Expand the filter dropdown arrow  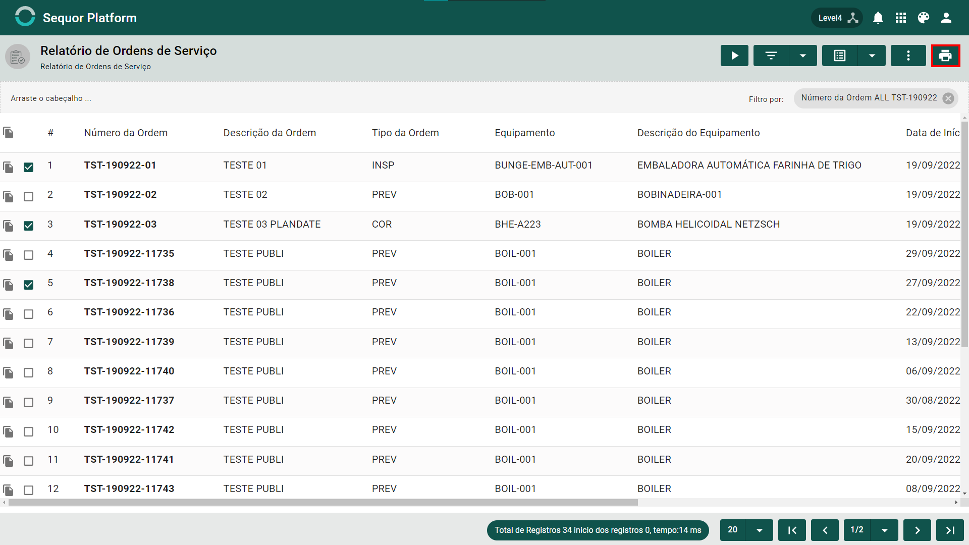coord(803,56)
